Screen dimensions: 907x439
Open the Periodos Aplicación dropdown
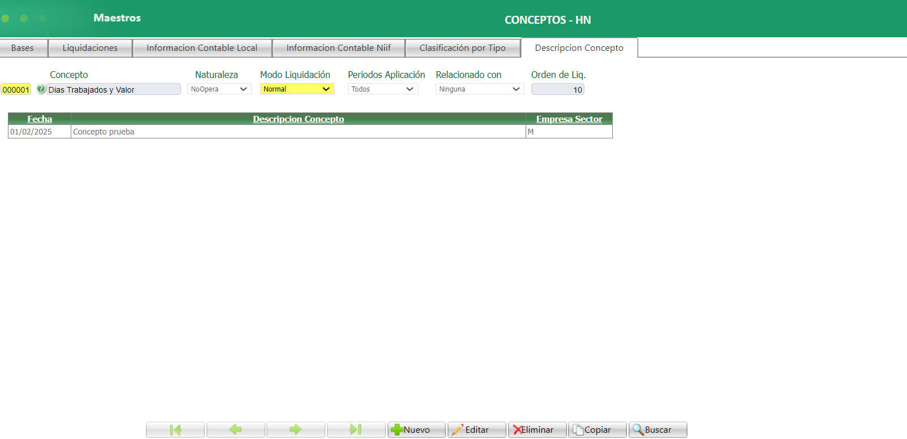pos(383,89)
